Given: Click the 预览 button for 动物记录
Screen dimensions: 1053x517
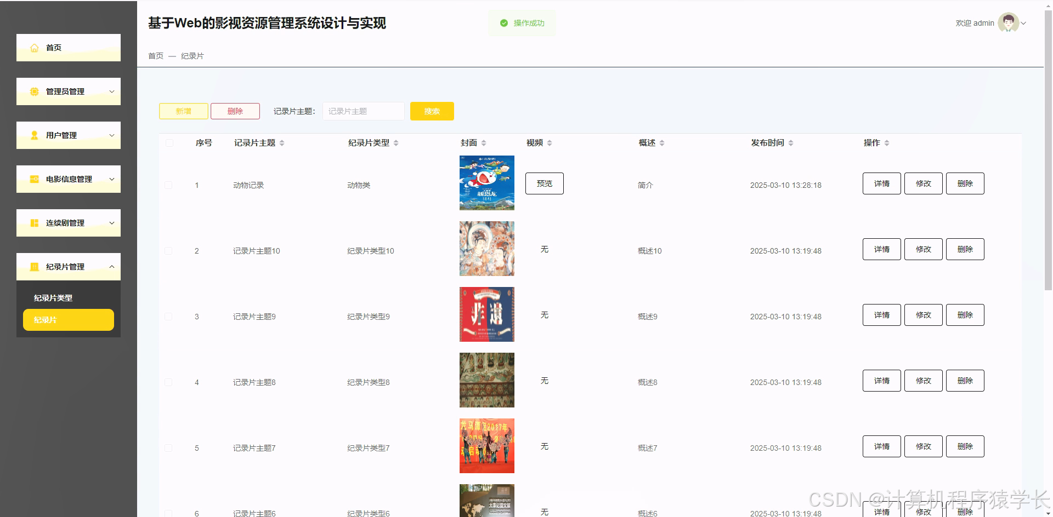Looking at the screenshot, I should 544,183.
